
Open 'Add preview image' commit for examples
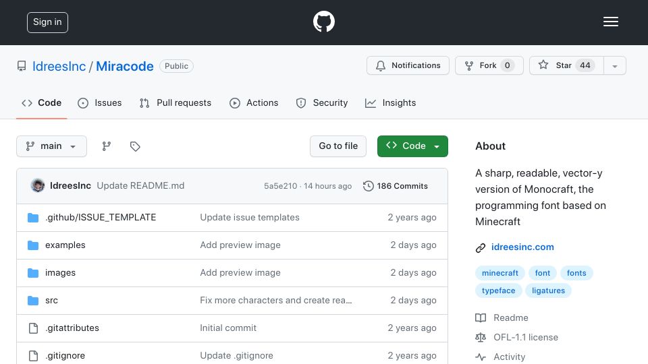point(240,245)
